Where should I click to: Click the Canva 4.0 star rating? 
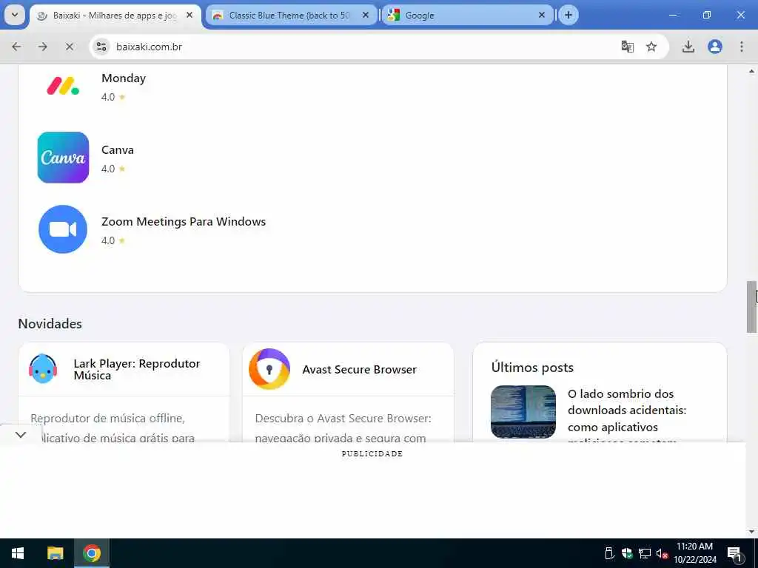[113, 169]
